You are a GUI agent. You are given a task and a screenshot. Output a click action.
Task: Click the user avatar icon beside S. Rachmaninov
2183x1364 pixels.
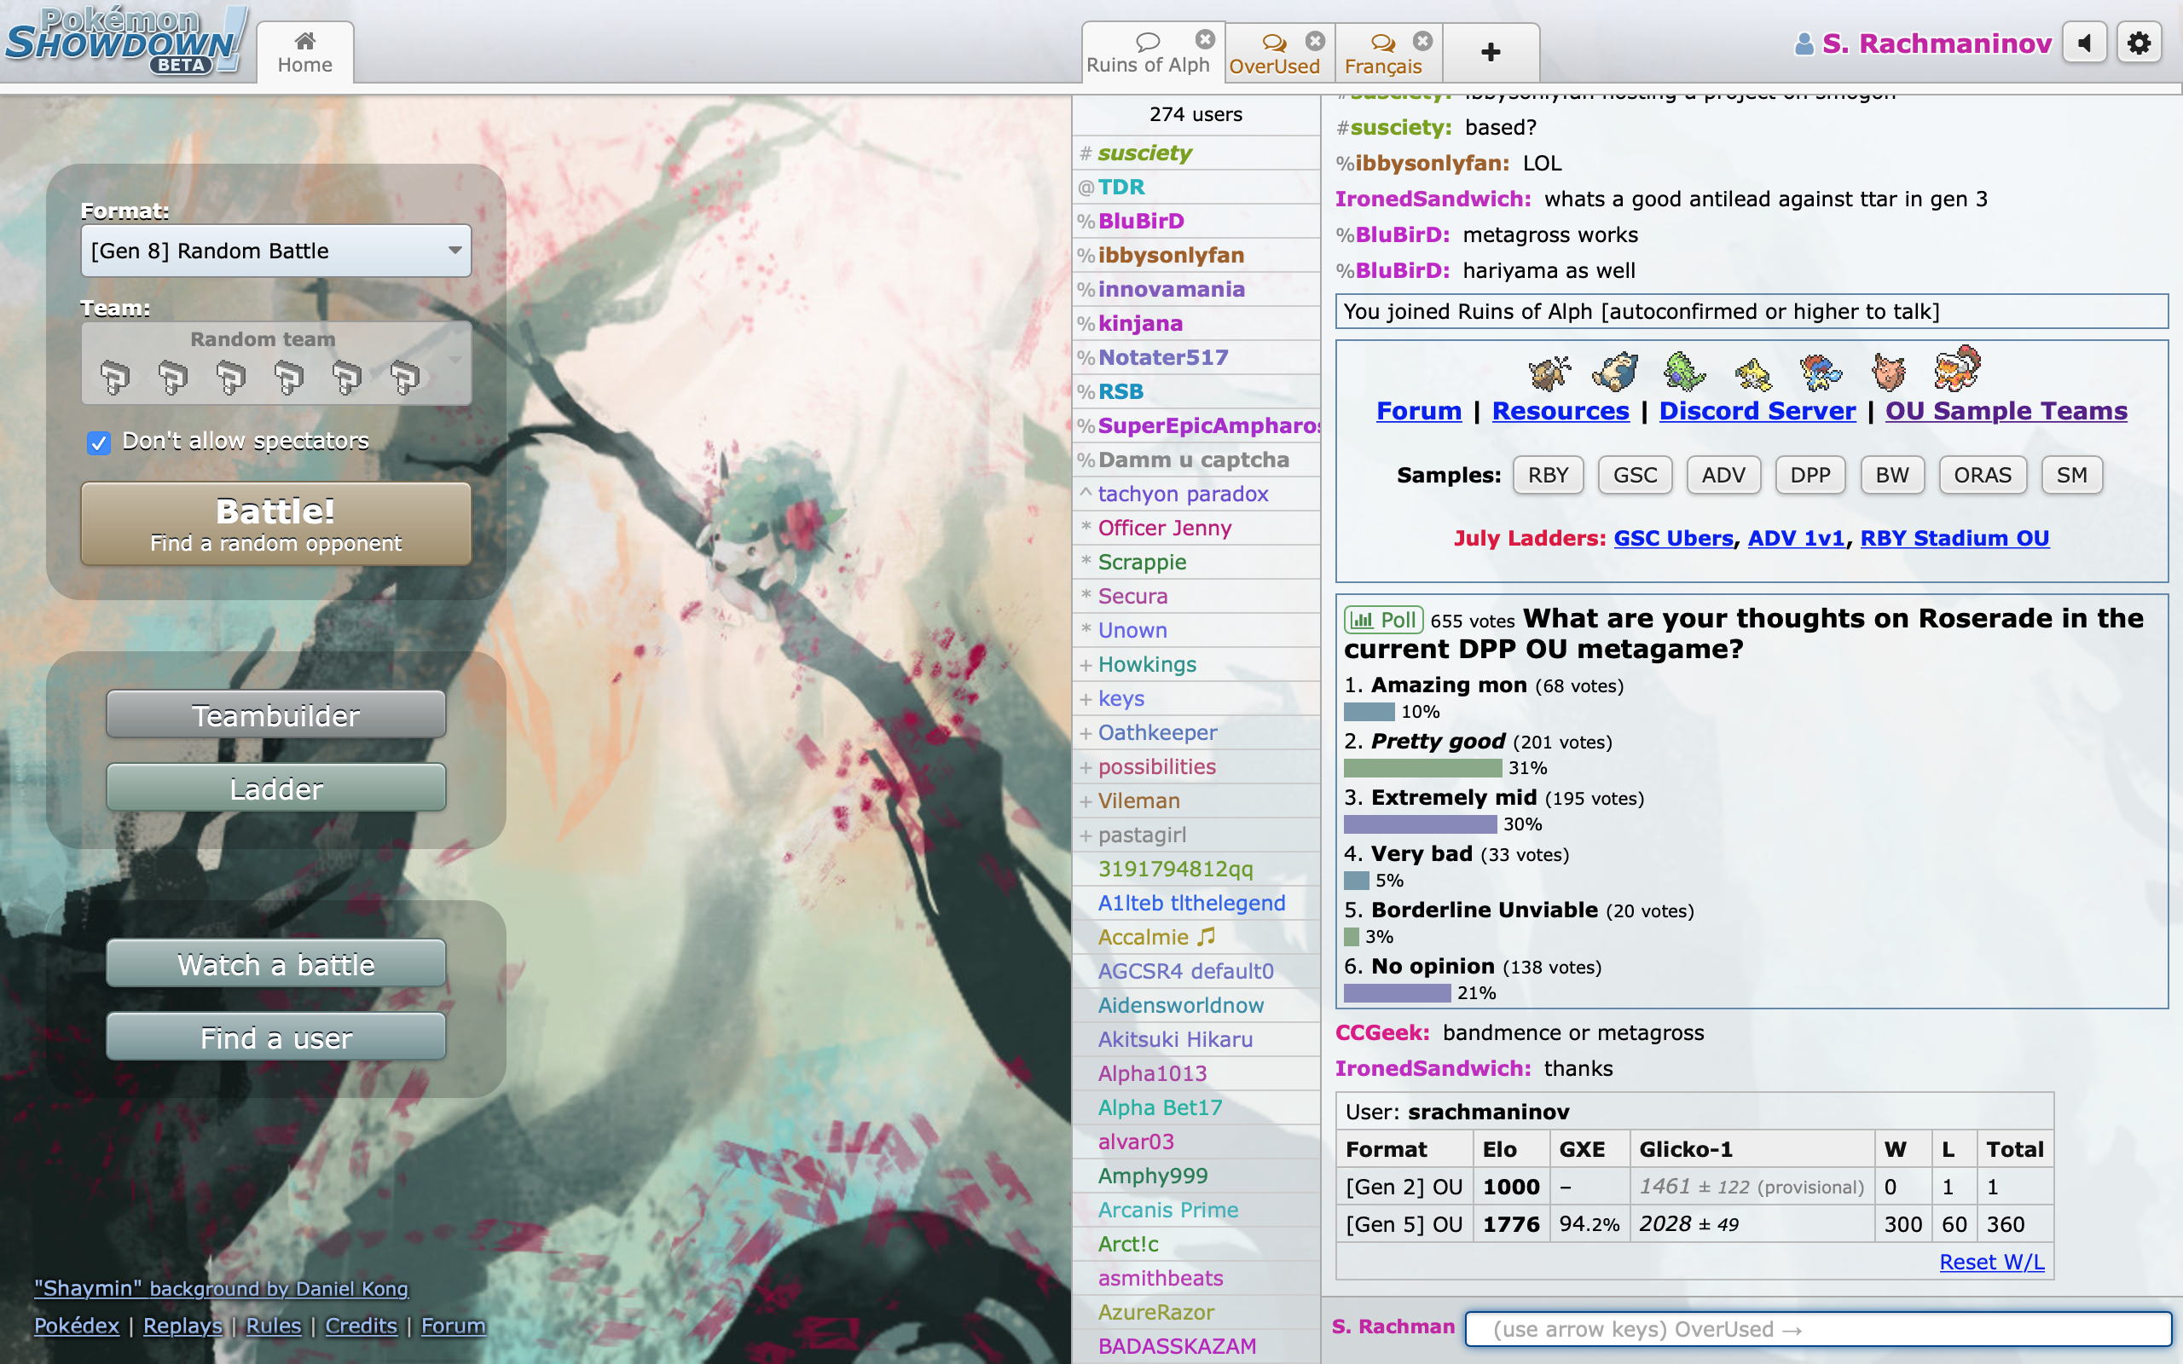tap(1804, 43)
